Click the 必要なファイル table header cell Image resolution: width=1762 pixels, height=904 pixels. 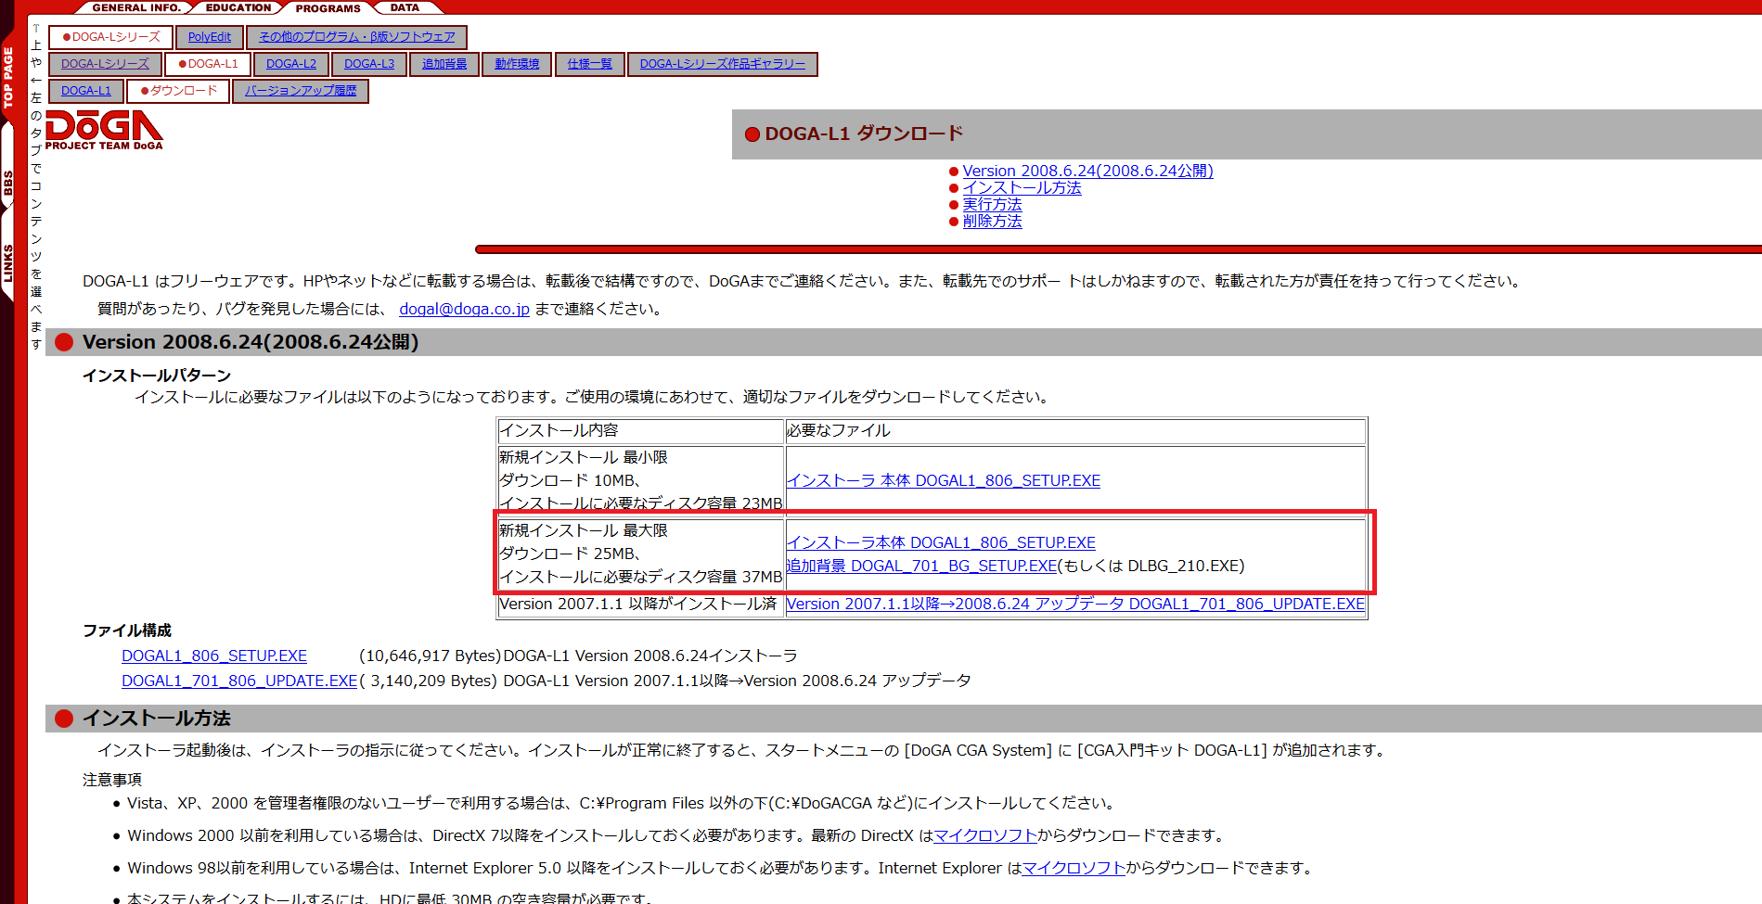click(x=1075, y=430)
